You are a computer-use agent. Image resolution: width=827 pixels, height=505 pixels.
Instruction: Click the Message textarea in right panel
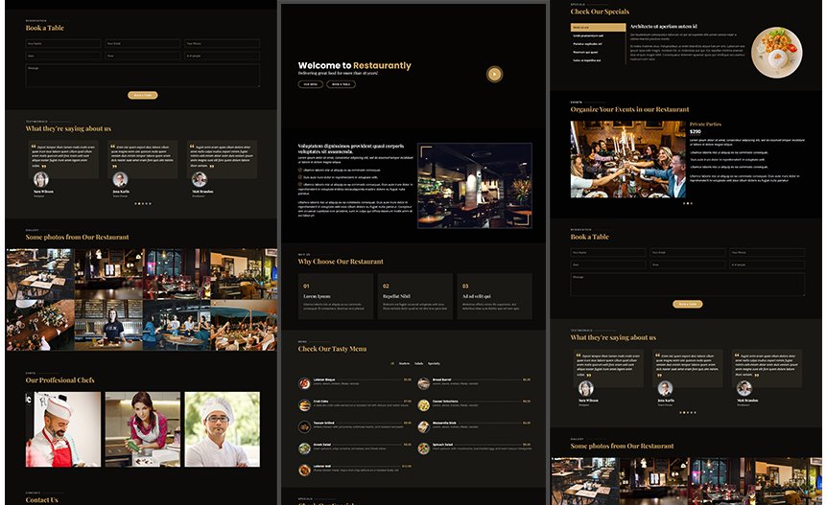tap(687, 285)
